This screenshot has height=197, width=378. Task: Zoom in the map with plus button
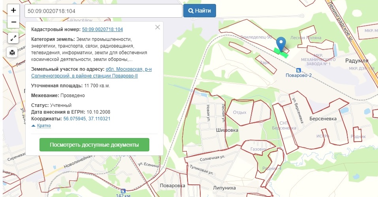[x=13, y=11]
